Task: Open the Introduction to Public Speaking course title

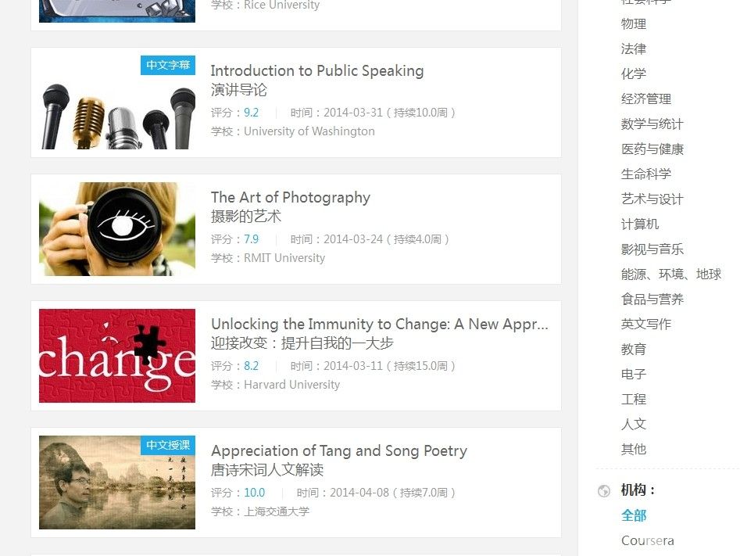Action: [317, 71]
